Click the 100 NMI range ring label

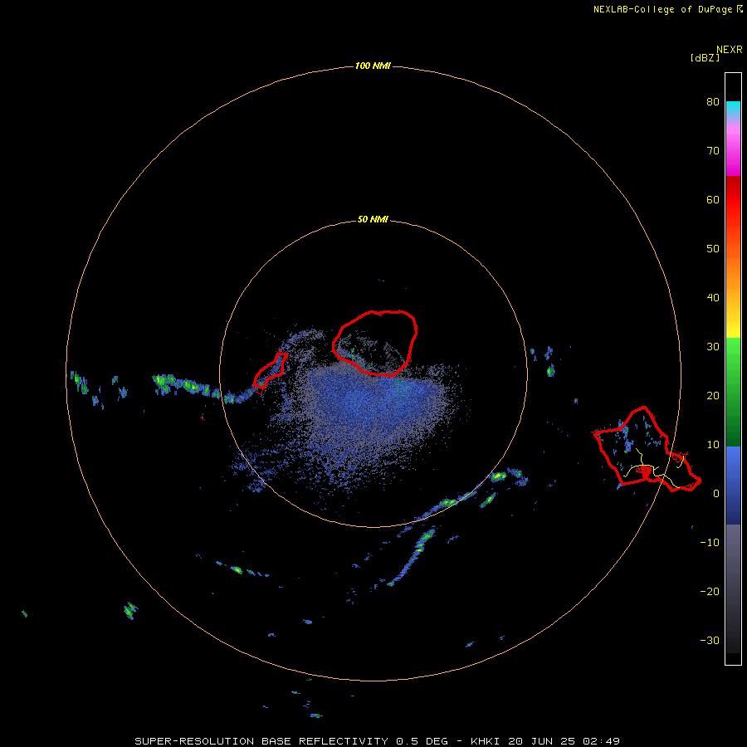pos(373,66)
